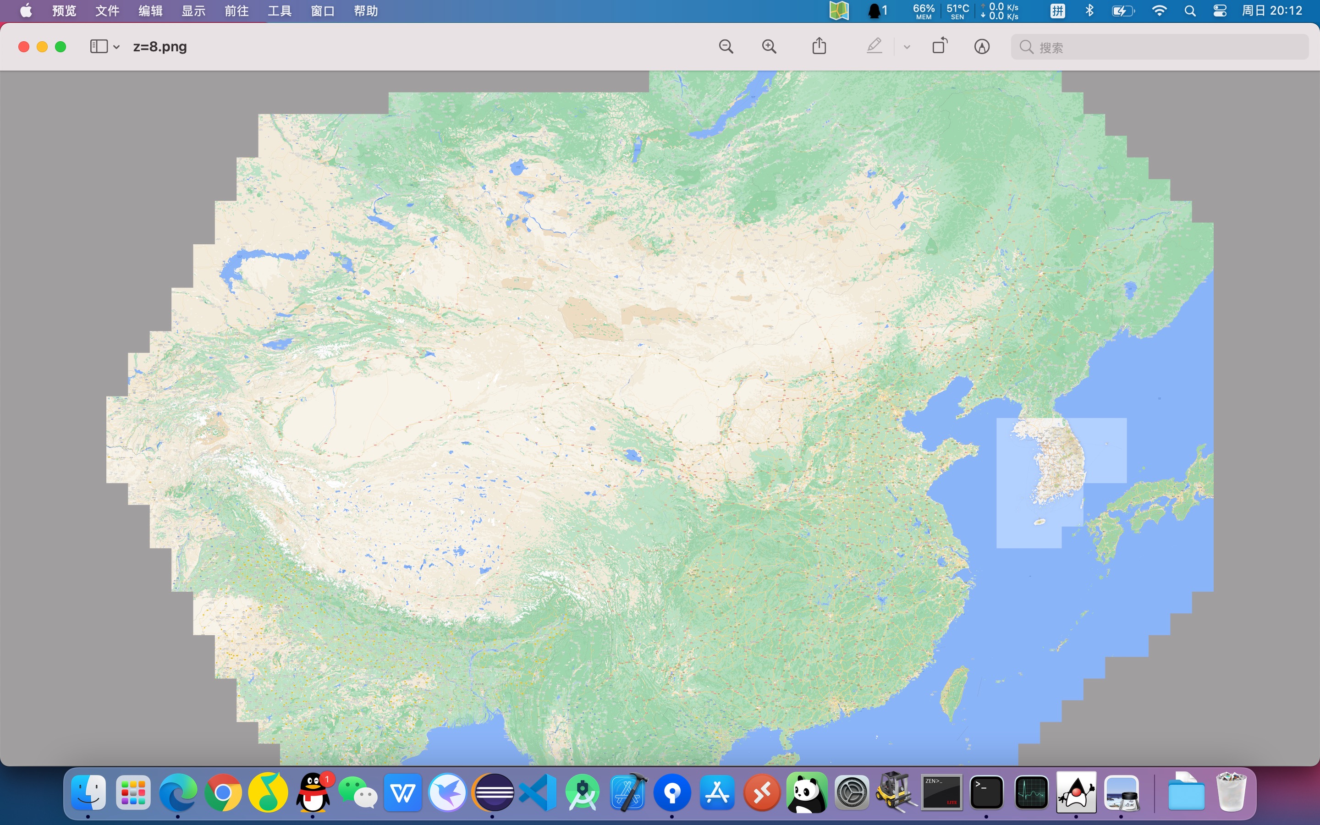
Task: Open the 前往 menu
Action: pyautogui.click(x=236, y=11)
